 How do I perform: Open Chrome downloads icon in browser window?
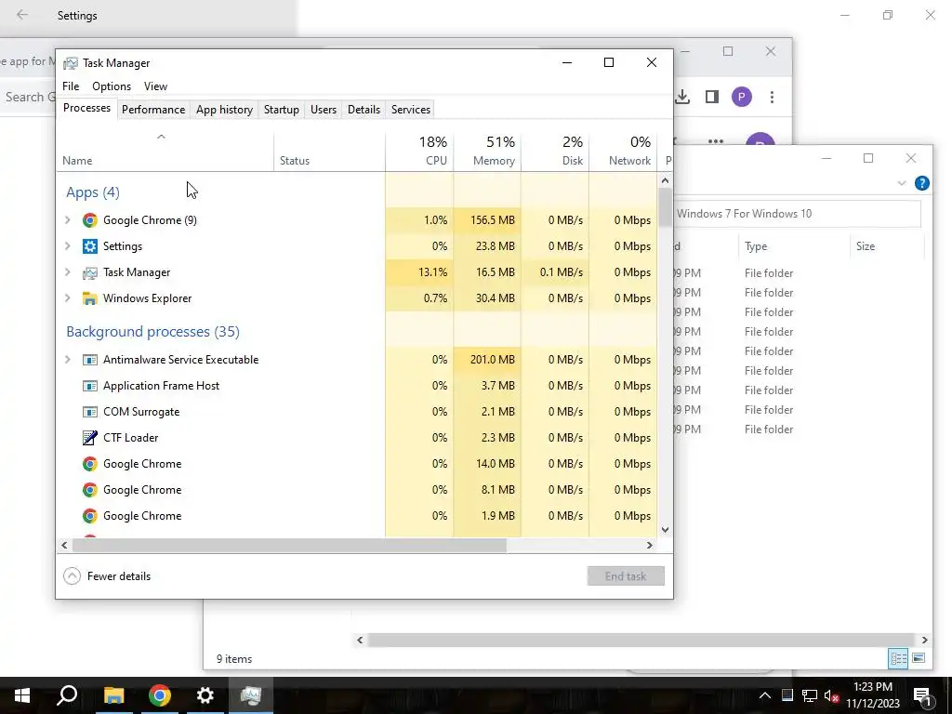click(x=682, y=97)
